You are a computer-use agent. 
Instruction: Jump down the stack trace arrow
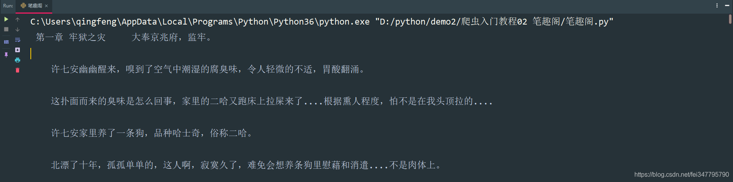(18, 29)
